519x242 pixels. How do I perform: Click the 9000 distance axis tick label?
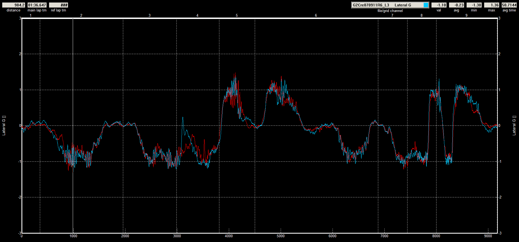click(488, 236)
